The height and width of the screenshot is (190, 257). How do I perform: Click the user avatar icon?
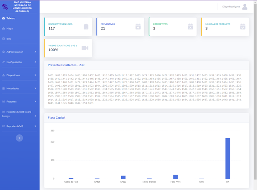[245, 7]
